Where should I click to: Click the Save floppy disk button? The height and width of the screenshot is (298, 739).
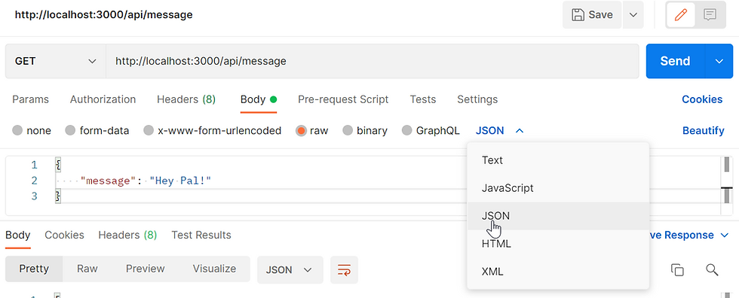(x=592, y=15)
